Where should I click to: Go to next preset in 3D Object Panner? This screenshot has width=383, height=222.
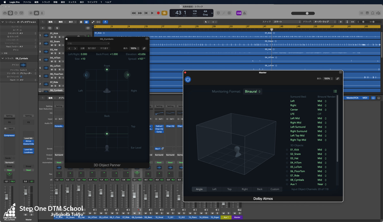coord(75,48)
